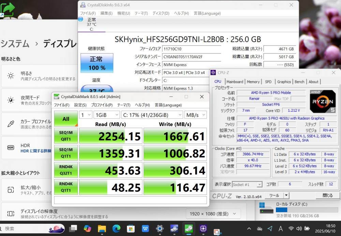Click the desktop shortcut icon with green arrow

(x=8, y=10)
